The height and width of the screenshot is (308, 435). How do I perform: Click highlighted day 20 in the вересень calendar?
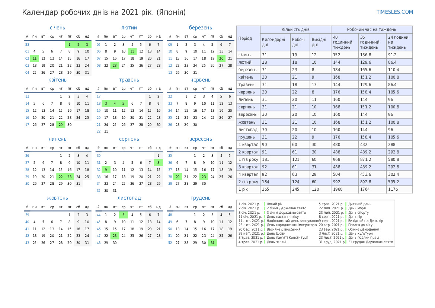(x=177, y=177)
